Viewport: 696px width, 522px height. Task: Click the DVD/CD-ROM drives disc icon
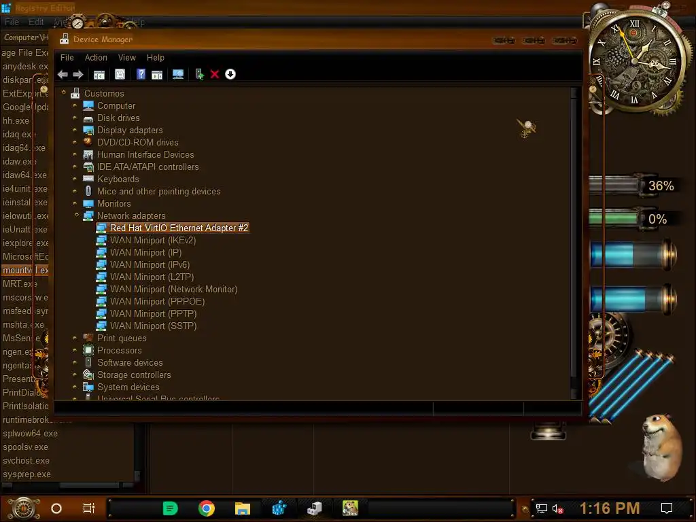88,142
